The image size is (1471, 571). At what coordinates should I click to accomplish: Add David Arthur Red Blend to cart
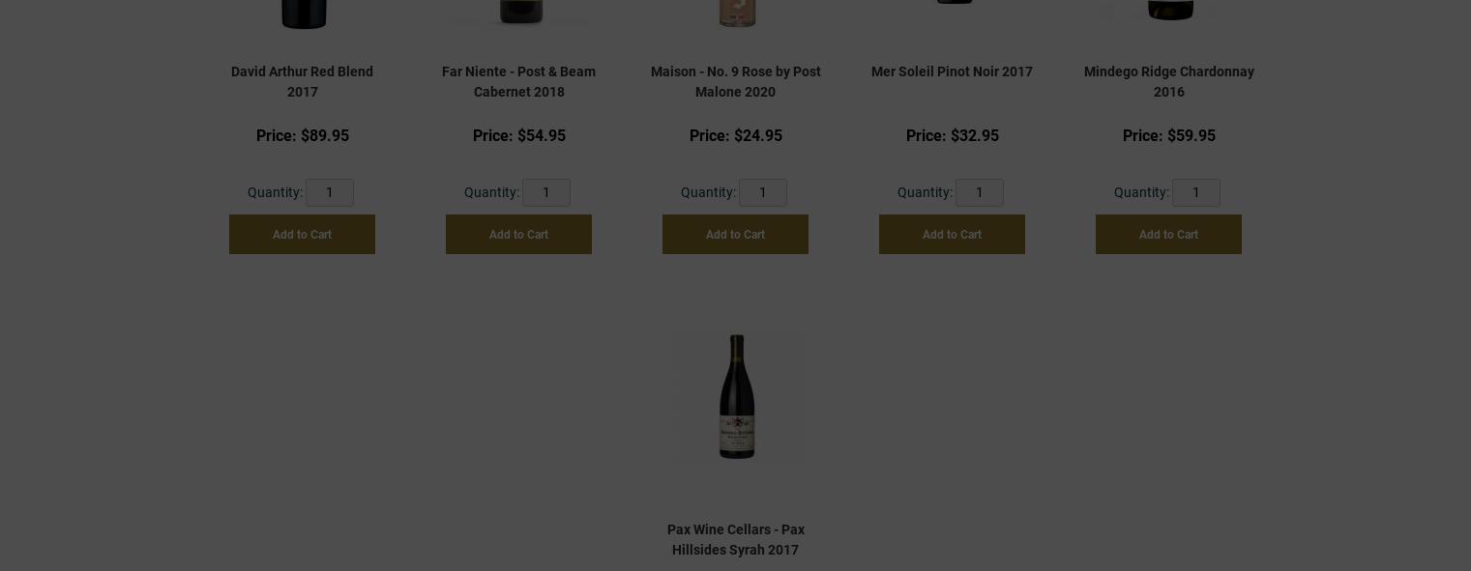click(302, 234)
